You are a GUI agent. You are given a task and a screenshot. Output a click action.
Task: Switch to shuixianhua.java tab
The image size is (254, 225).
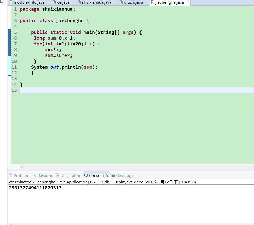tap(95, 3)
